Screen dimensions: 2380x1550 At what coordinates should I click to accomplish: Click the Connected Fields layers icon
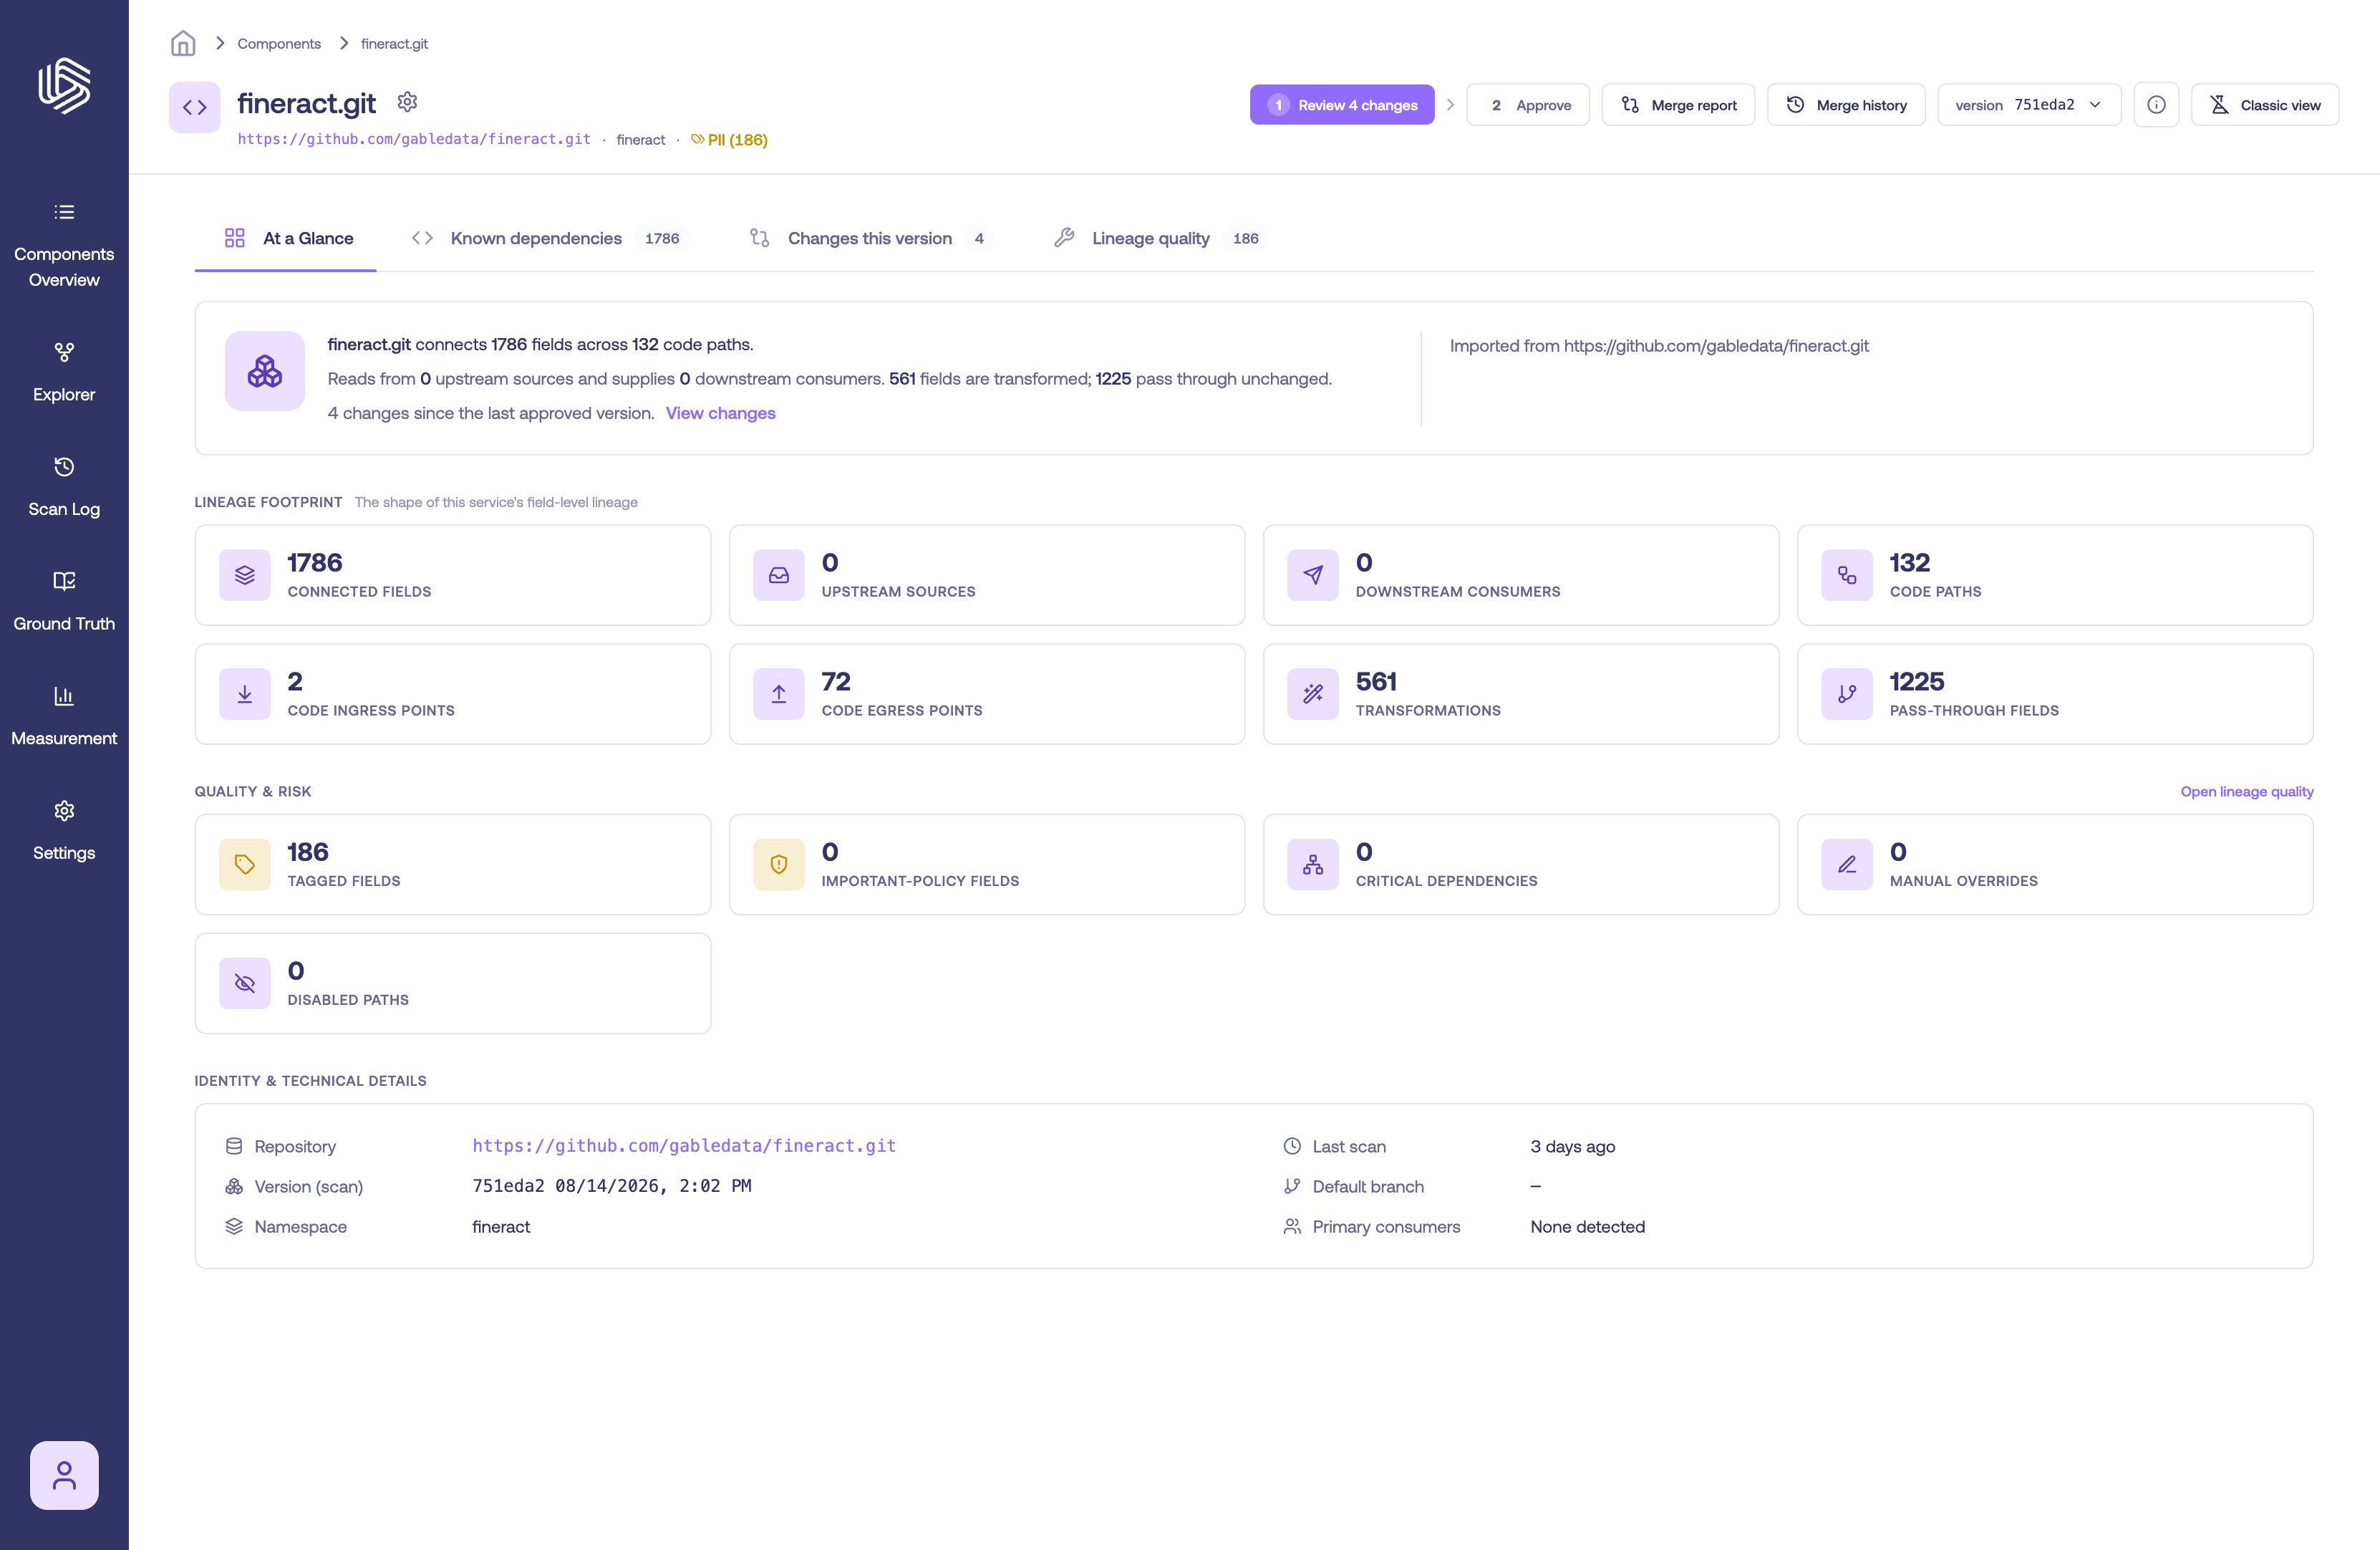(245, 575)
